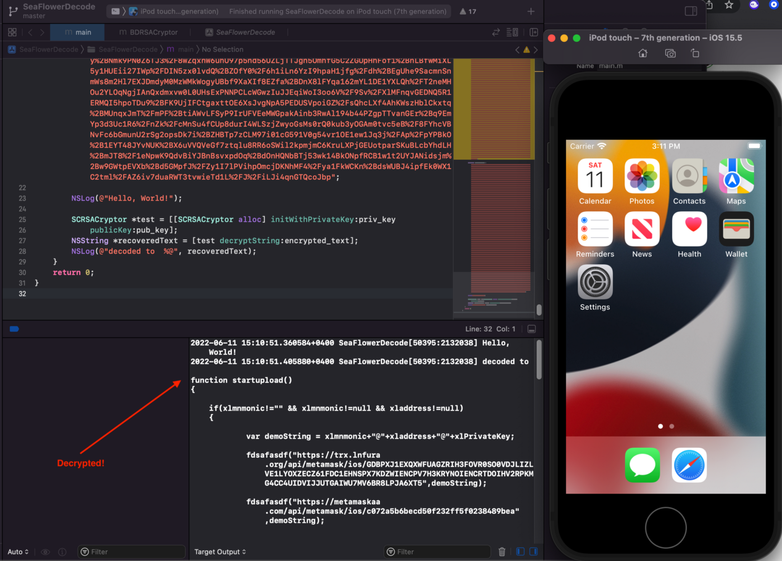The width and height of the screenshot is (782, 561).
Task: Open the adjust editor options menu
Action: [x=512, y=32]
